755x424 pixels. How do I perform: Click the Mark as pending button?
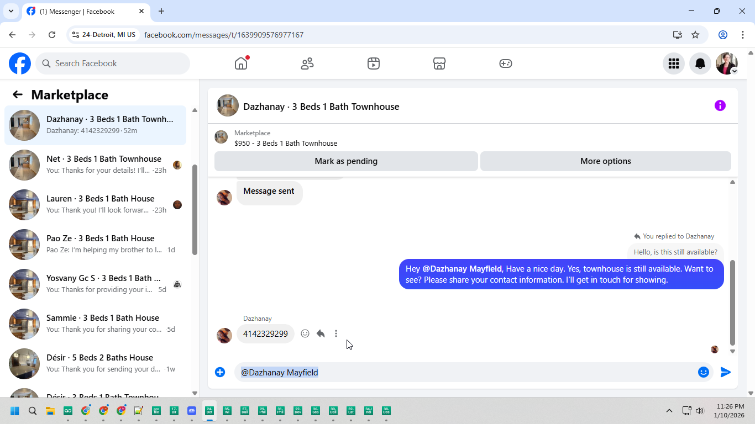346,161
